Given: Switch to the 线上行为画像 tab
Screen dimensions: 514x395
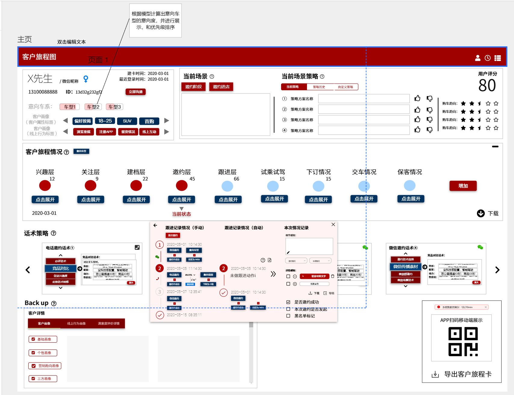Looking at the screenshot, I should click(x=76, y=323).
